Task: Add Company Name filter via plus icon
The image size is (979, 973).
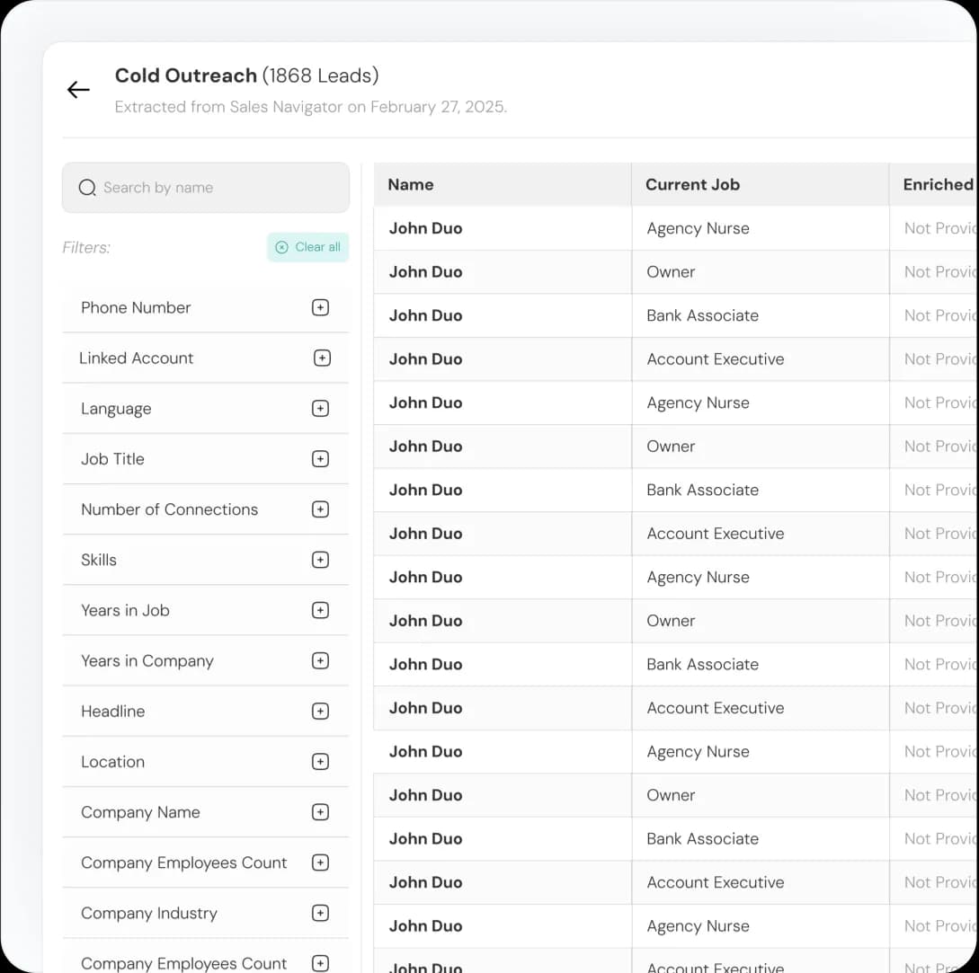Action: tap(320, 812)
